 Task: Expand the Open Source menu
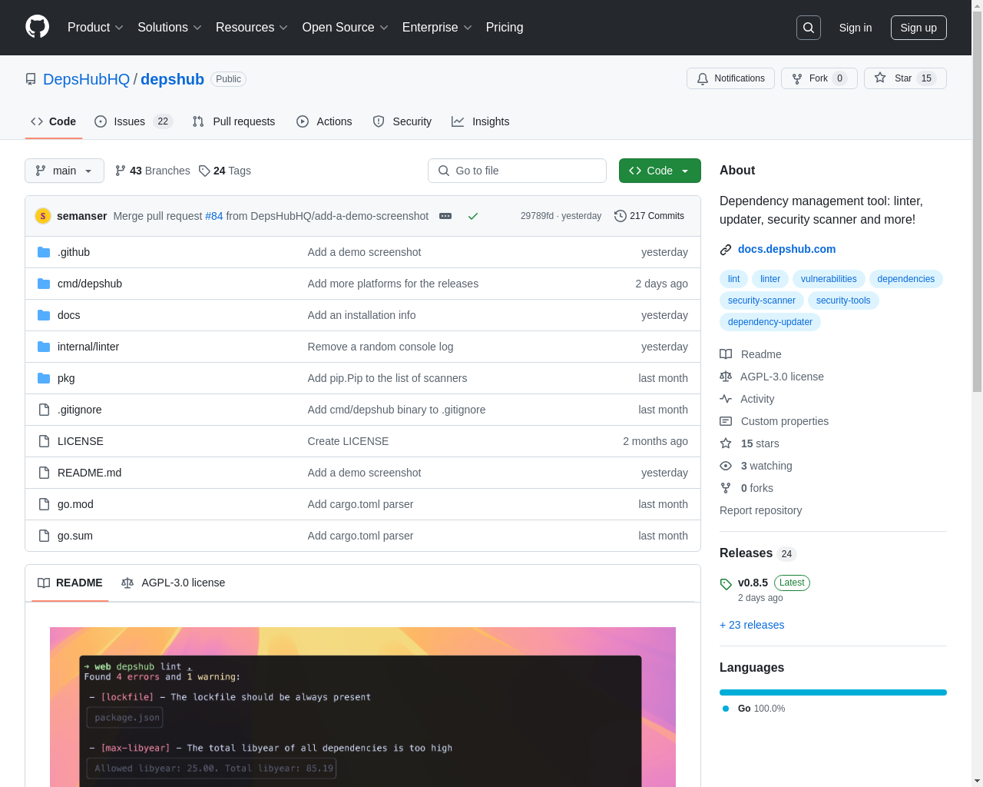pyautogui.click(x=346, y=28)
